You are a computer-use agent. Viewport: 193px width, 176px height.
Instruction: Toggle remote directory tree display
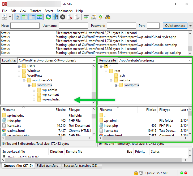(x=32, y=17)
